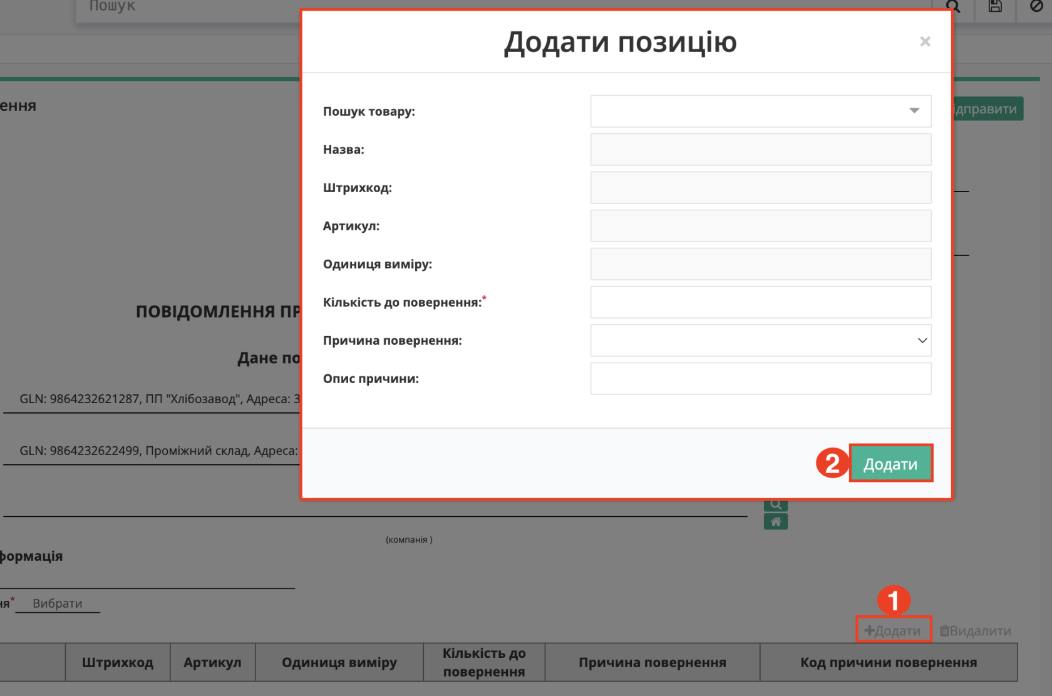Click the Відправити button

point(988,109)
